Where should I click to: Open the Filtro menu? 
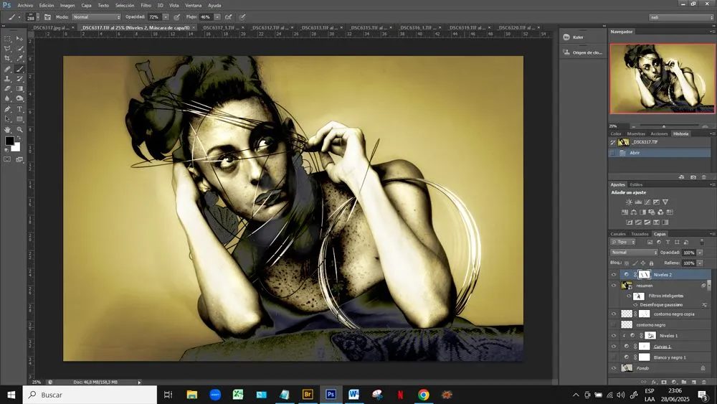pyautogui.click(x=146, y=6)
